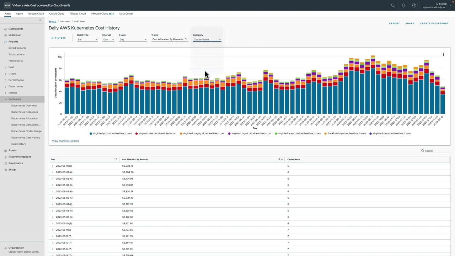Expand the 2023-05-01 table row

(53, 166)
